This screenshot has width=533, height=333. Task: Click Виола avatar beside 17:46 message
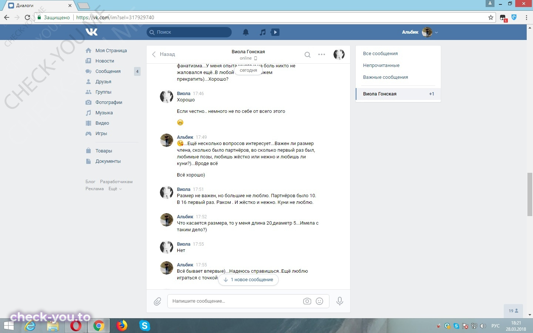click(x=167, y=97)
